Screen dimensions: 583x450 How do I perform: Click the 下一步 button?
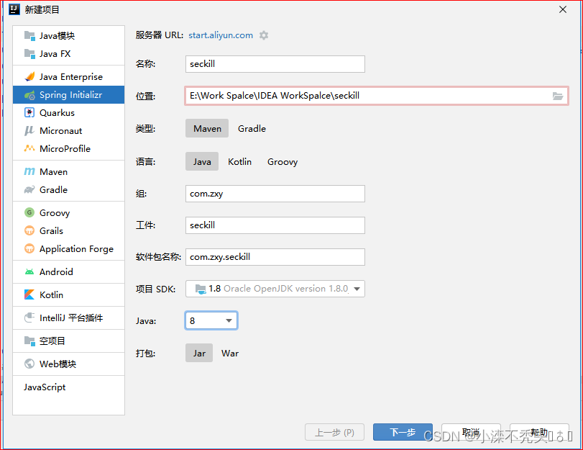coord(403,432)
